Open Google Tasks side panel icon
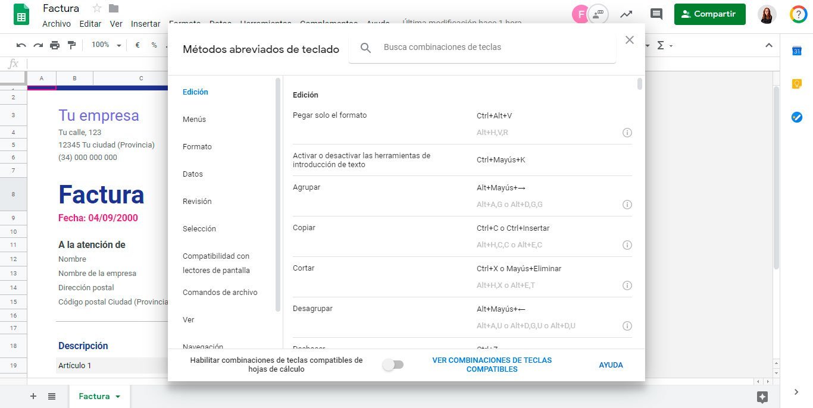The height and width of the screenshot is (408, 813). click(x=796, y=117)
